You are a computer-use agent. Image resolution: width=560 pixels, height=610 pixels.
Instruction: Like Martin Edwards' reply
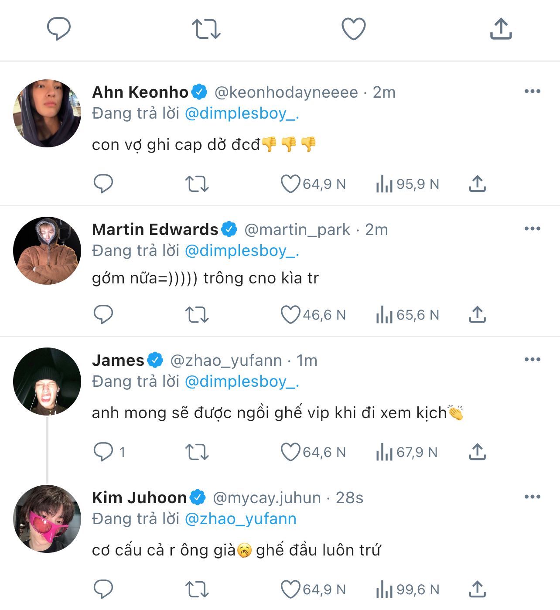click(x=290, y=315)
